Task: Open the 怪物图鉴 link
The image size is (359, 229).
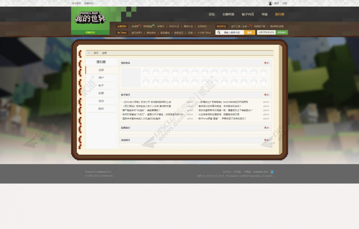Action: point(148,26)
